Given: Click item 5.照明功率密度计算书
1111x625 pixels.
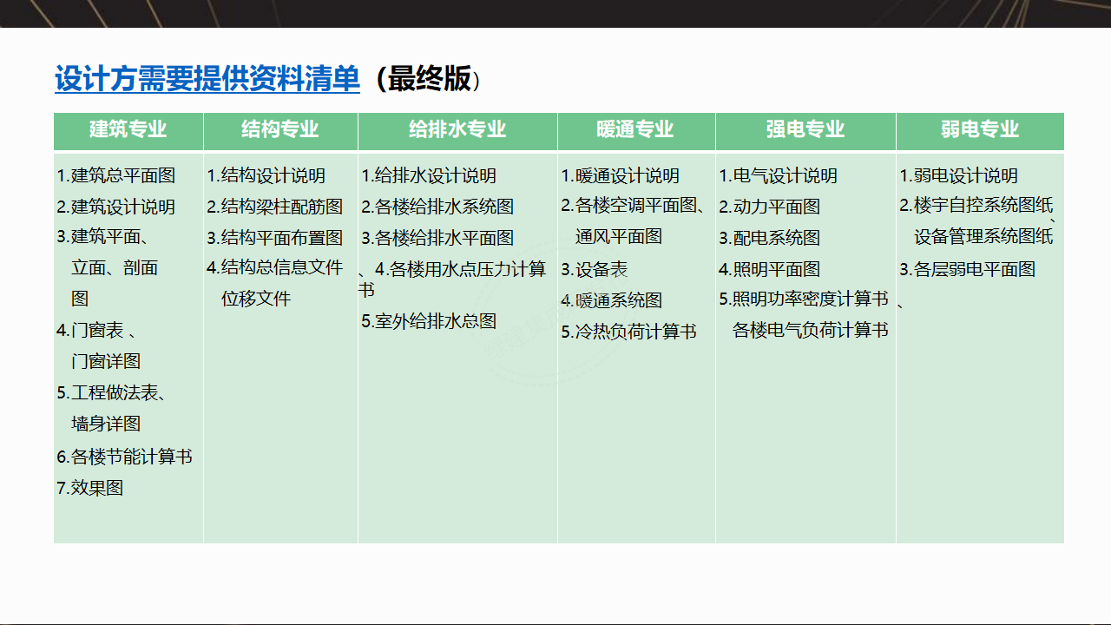Looking at the screenshot, I should pyautogui.click(x=804, y=299).
